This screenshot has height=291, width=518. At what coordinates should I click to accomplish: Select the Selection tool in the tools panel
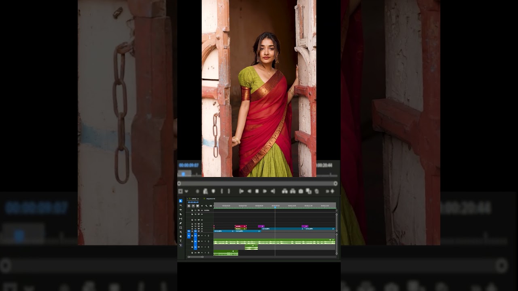point(180,201)
